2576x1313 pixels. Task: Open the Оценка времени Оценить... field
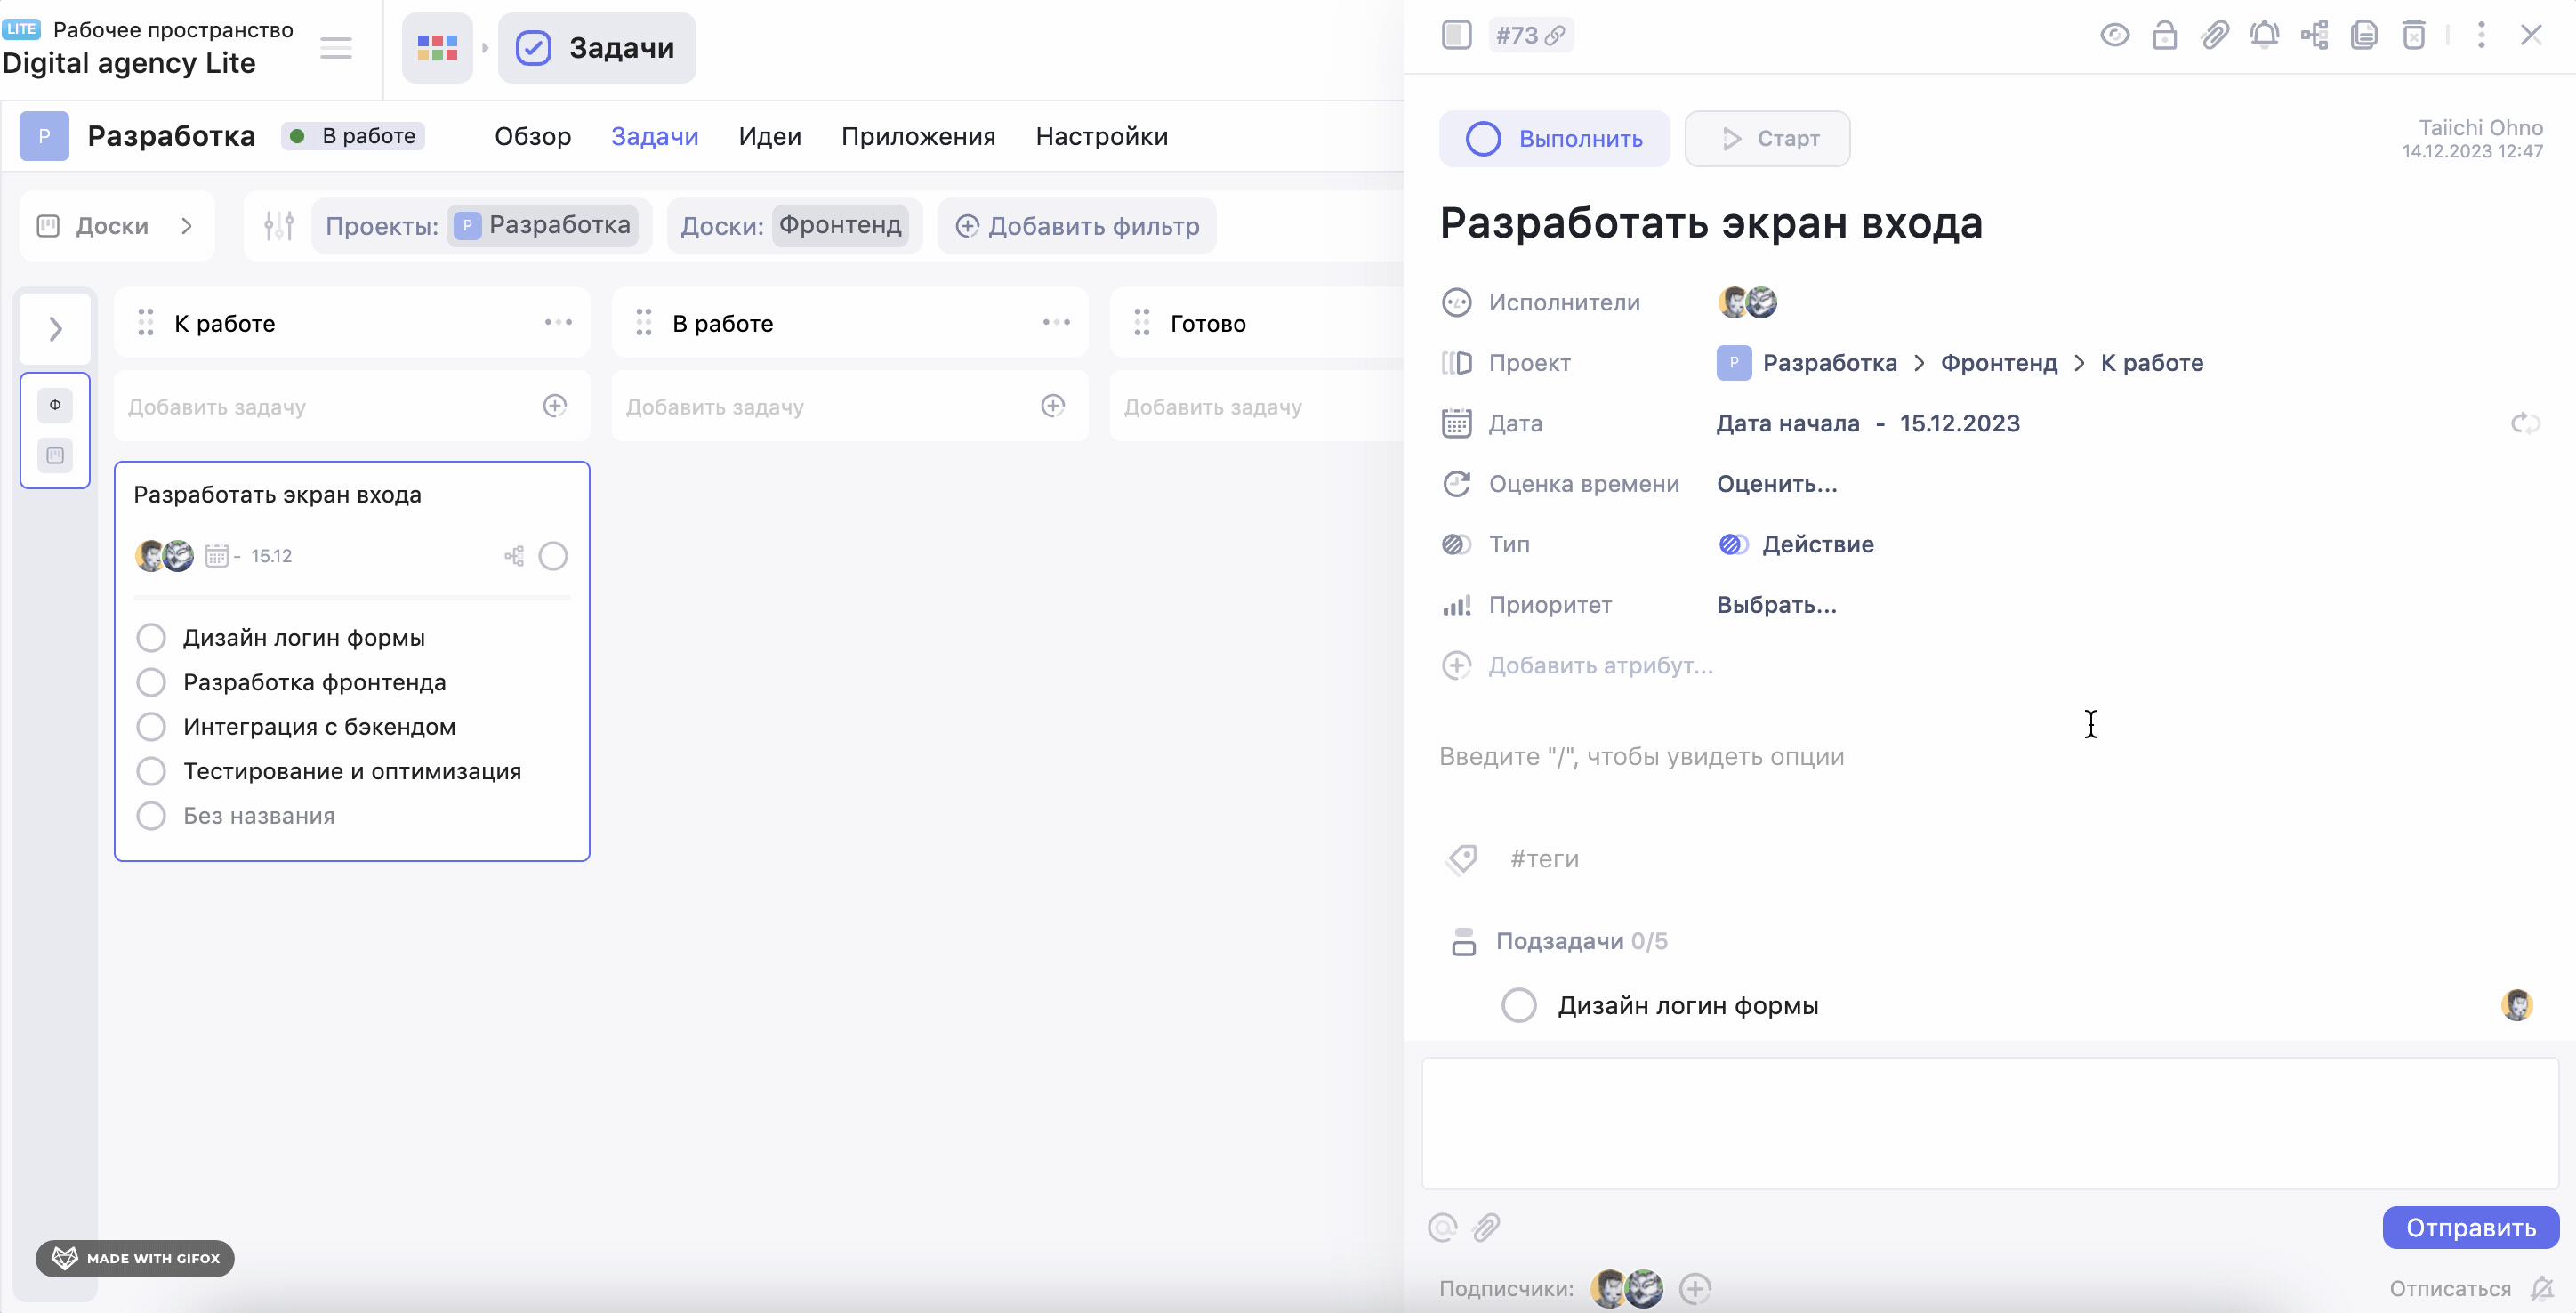click(1777, 484)
